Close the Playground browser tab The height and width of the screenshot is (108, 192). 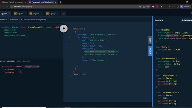coord(56,2)
